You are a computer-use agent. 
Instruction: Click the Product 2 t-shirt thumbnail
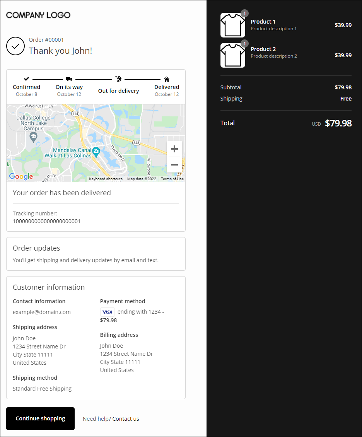[x=233, y=55]
